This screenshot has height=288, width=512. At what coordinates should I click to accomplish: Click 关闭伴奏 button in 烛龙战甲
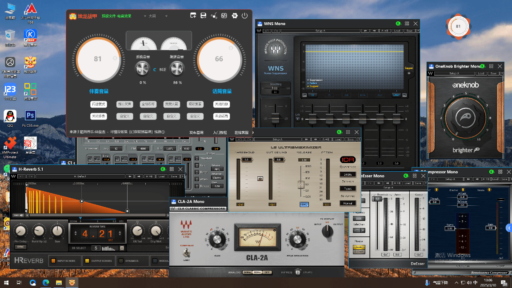click(99, 116)
